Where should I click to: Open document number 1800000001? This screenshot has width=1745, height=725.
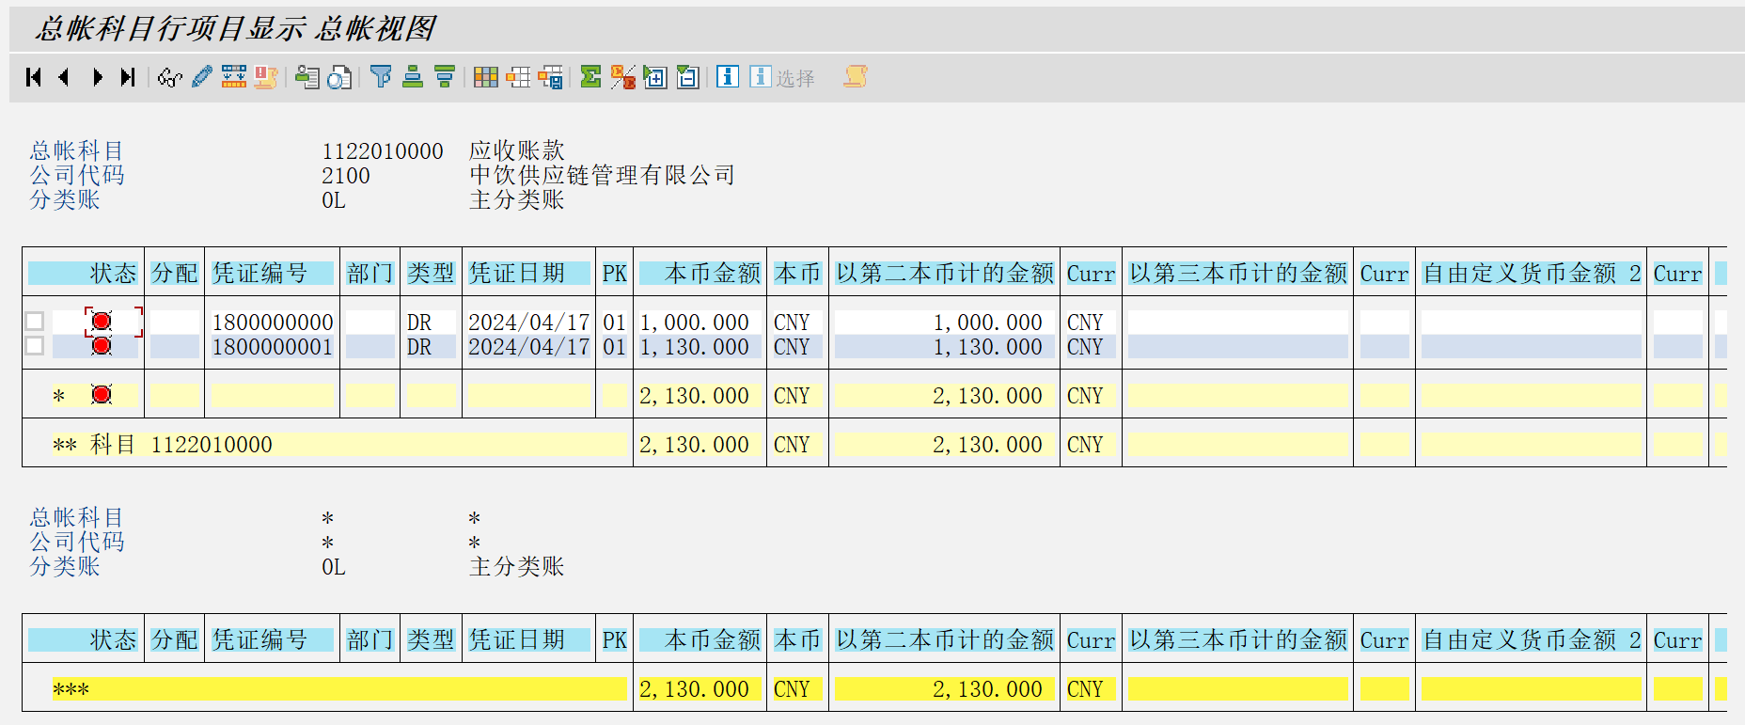click(273, 347)
